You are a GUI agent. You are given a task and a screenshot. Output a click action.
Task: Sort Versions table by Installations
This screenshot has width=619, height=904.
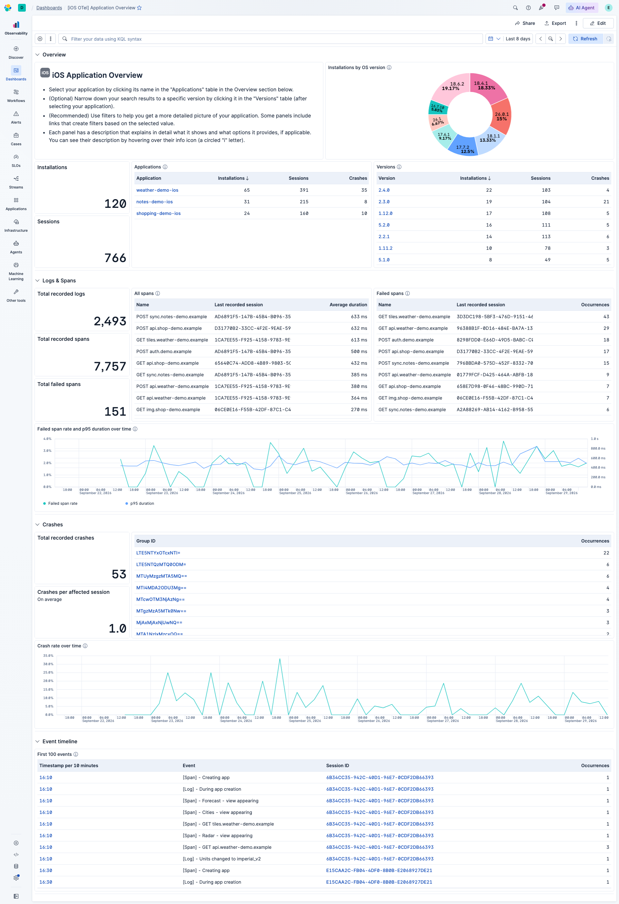pos(475,178)
